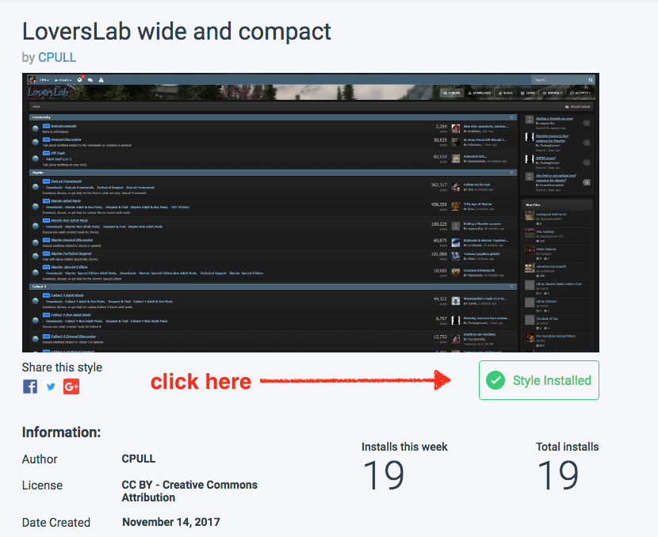658x537 pixels.
Task: Click the "LoversLab wide and compact" title
Action: 177,32
